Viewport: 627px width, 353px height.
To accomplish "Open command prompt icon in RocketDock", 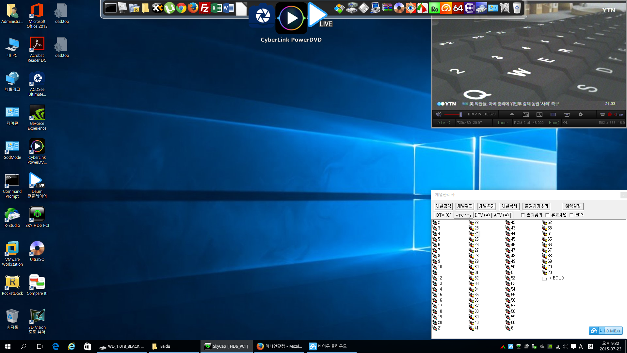I will pyautogui.click(x=111, y=8).
